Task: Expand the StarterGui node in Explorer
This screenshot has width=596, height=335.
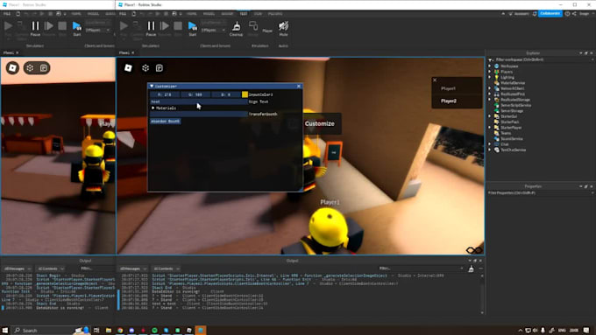Action: tap(490, 116)
